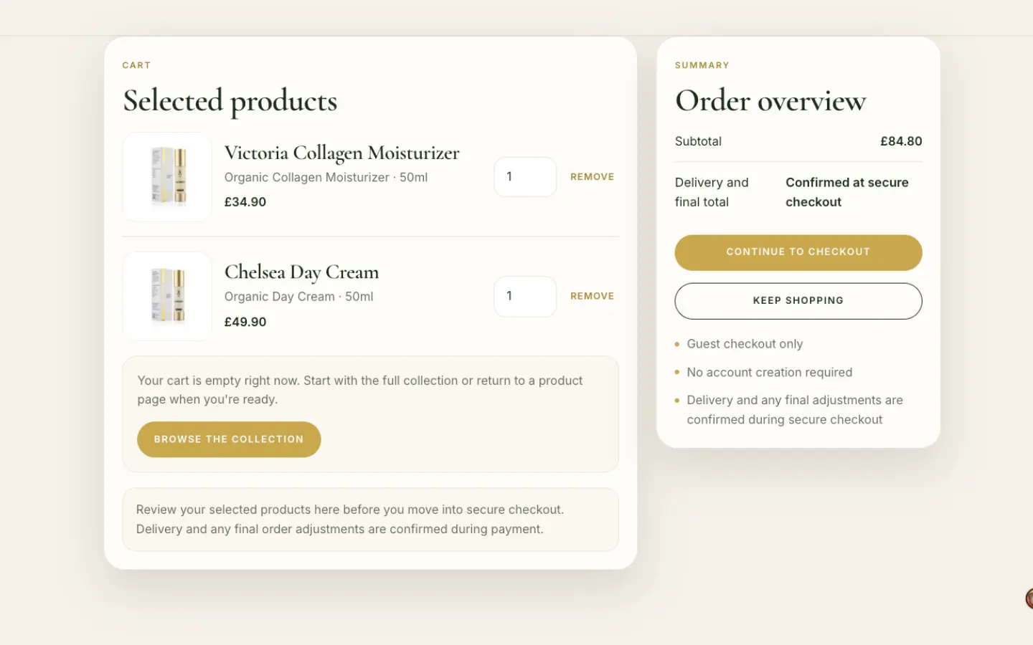Click the KEEP SHOPPING button
Screen dimensions: 1033x645
pos(798,300)
